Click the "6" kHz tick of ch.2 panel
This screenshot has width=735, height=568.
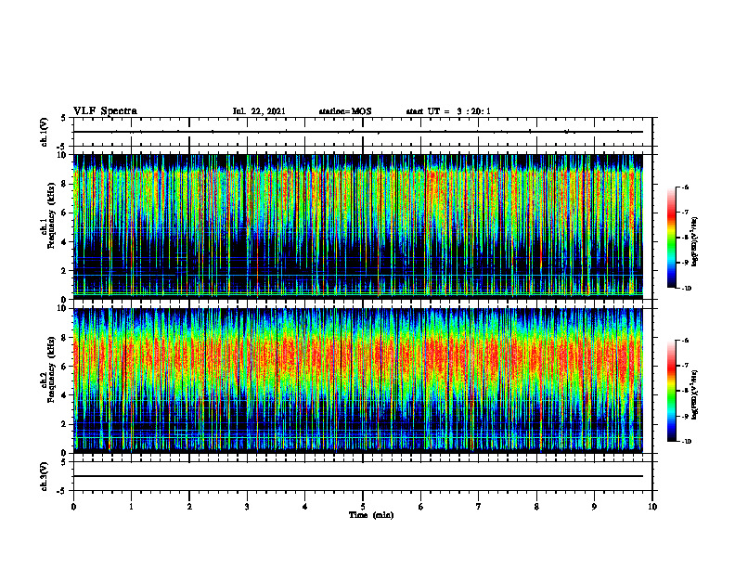click(64, 367)
